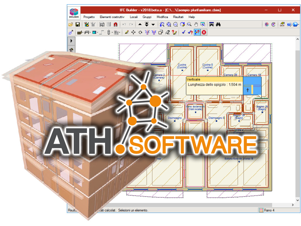Image resolution: width=301 pixels, height=226 pixels.
Task: Click the x2 zoom magnifier icon
Action: point(176,24)
